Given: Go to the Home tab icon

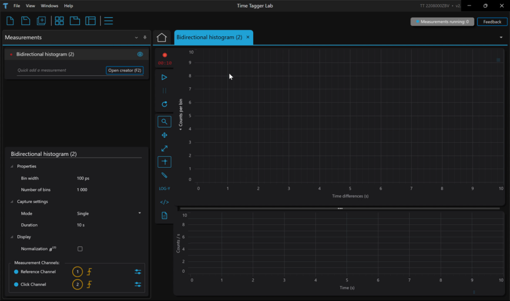Looking at the screenshot, I should [162, 38].
